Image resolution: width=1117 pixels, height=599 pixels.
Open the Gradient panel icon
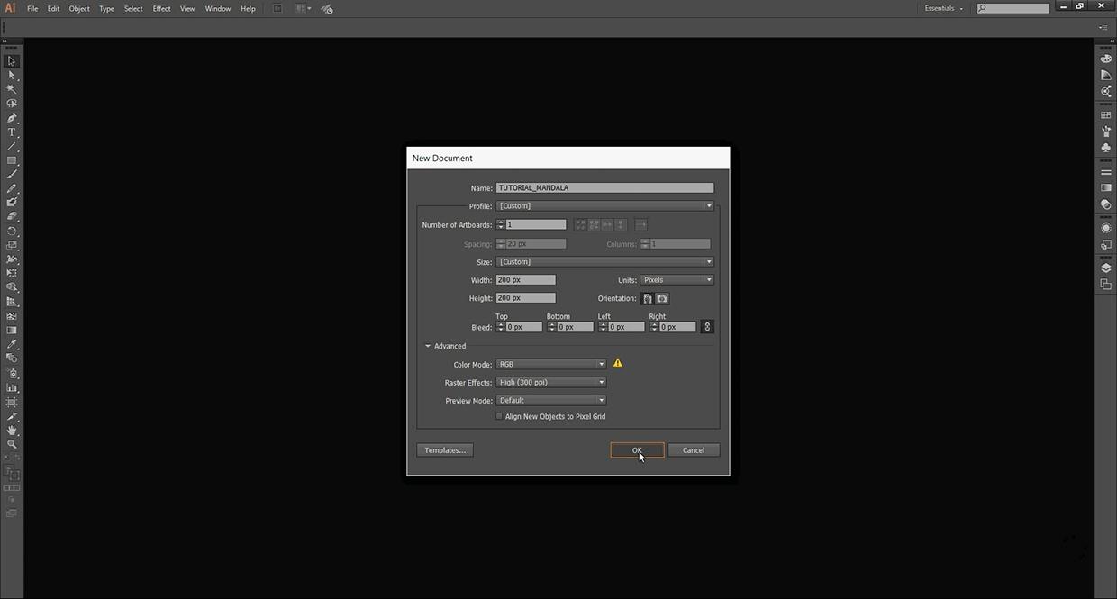1106,187
